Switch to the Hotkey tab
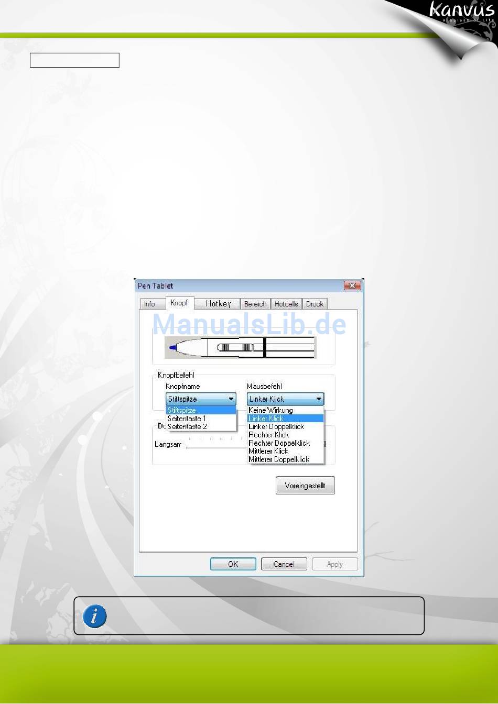The width and height of the screenshot is (498, 704). point(218,304)
